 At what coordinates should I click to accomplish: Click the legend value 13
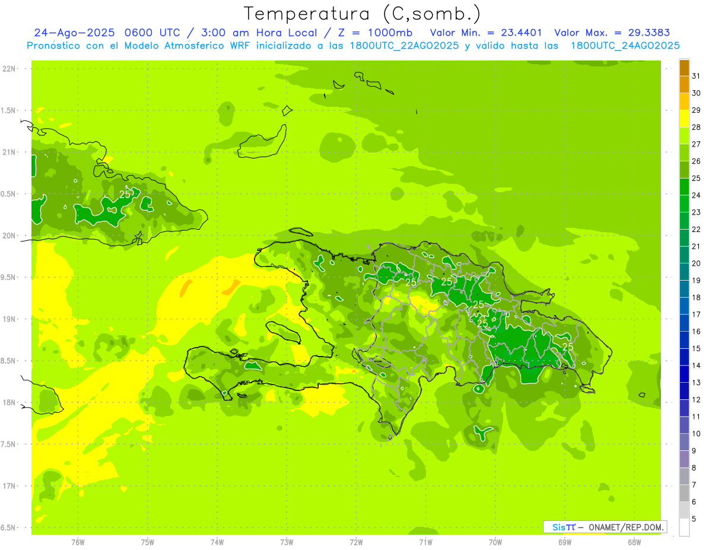tap(696, 383)
